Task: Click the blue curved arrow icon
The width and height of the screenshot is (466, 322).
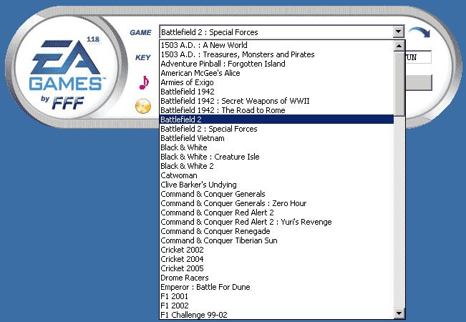Action: [419, 33]
